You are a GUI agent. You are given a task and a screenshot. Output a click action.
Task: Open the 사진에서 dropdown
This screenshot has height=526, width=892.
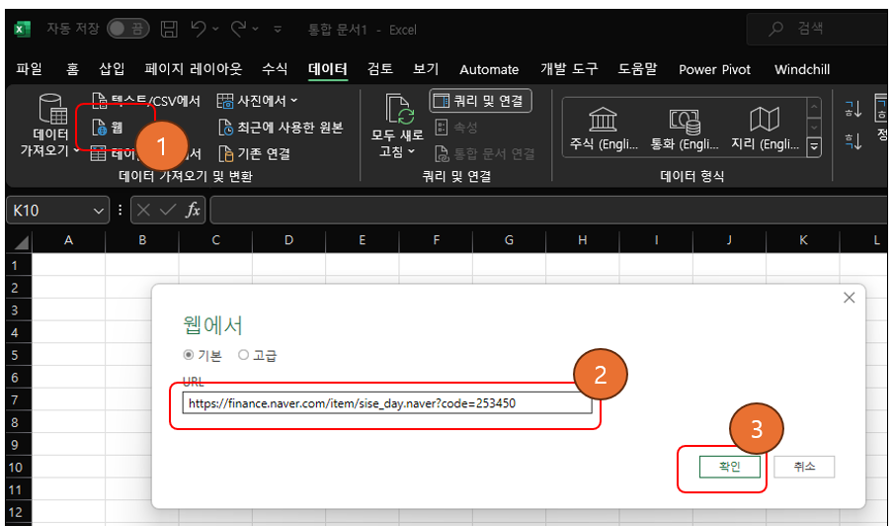pyautogui.click(x=257, y=101)
